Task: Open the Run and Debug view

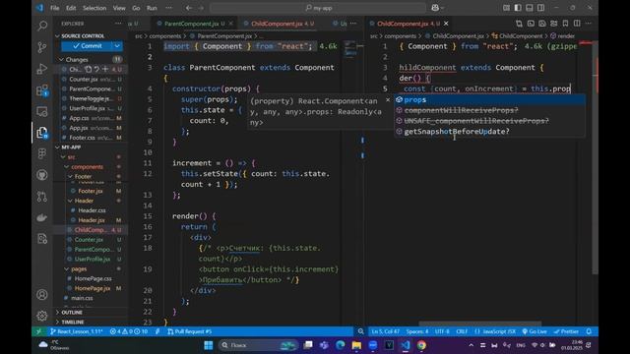Action: coord(42,69)
